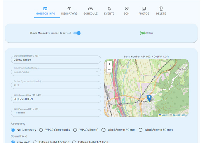Click the Accessory section heading
This screenshot has width=203, height=143.
pyautogui.click(x=18, y=124)
